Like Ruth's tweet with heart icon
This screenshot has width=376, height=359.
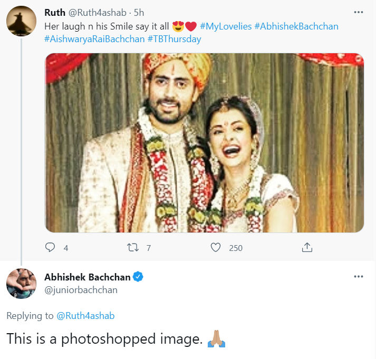[x=215, y=247]
